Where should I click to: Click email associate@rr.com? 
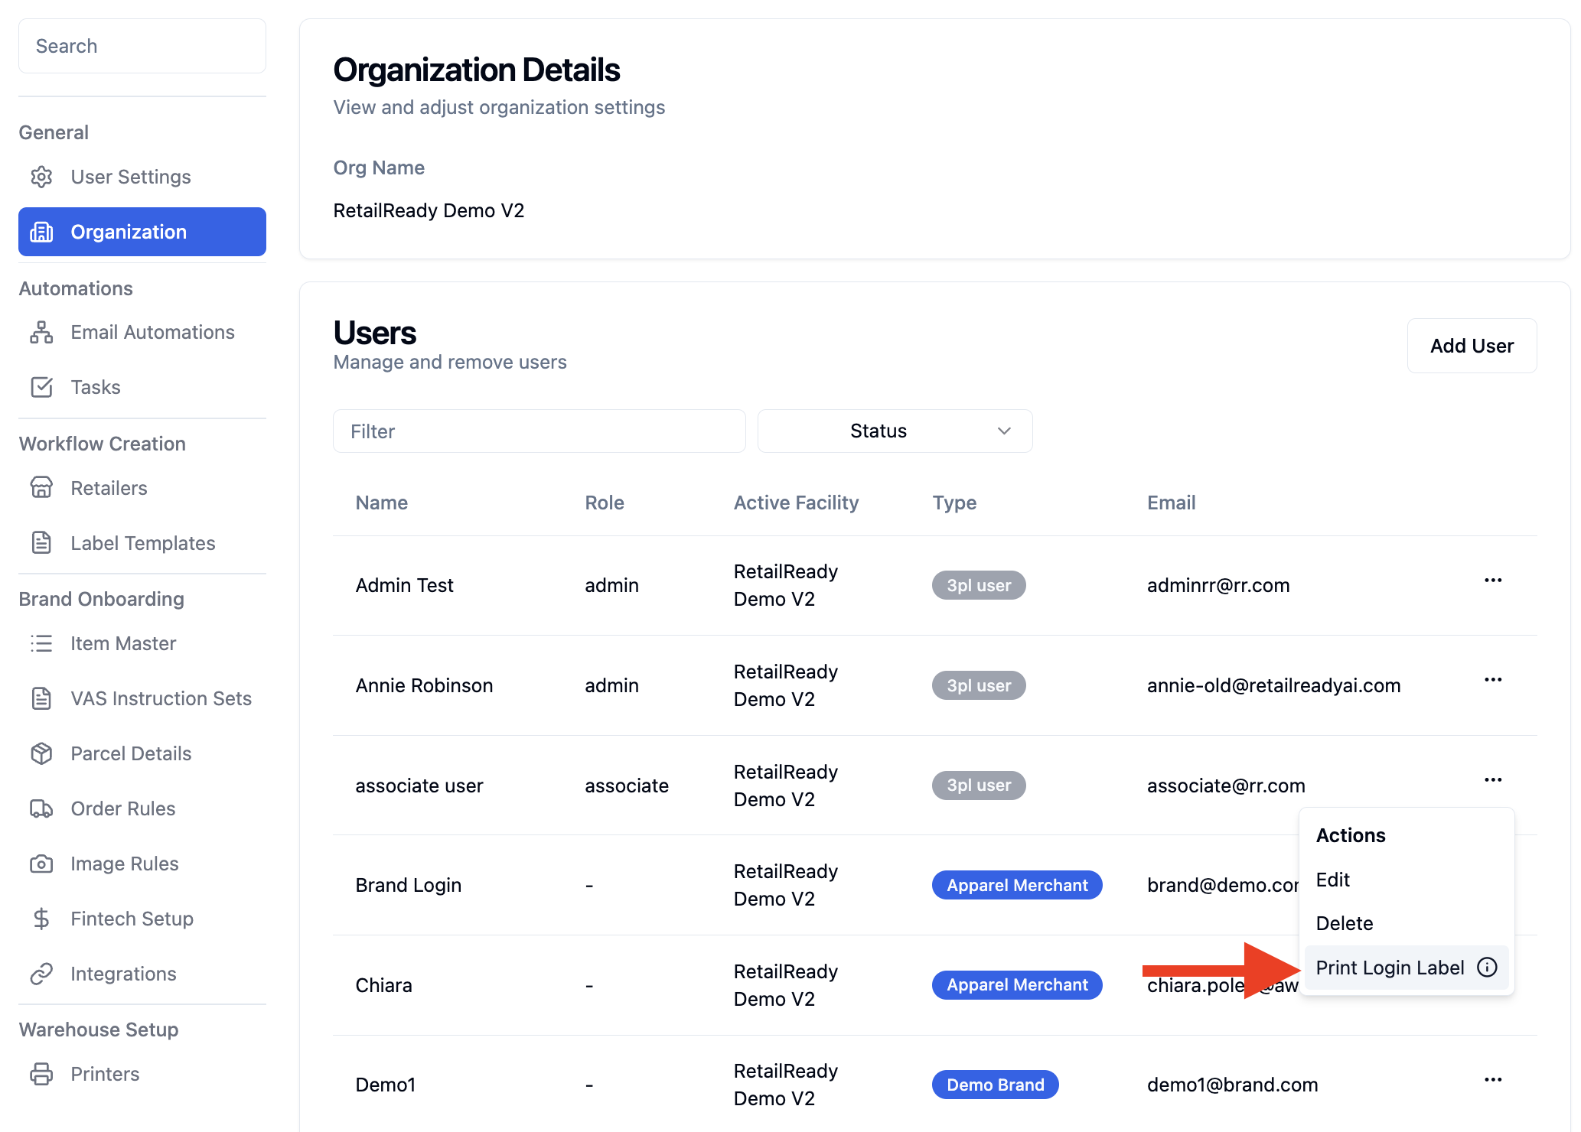pyautogui.click(x=1226, y=786)
